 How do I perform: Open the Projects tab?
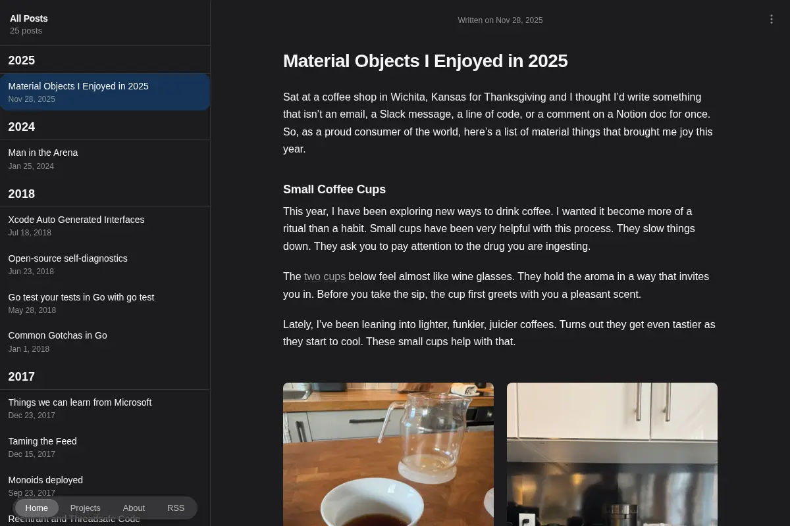click(86, 508)
